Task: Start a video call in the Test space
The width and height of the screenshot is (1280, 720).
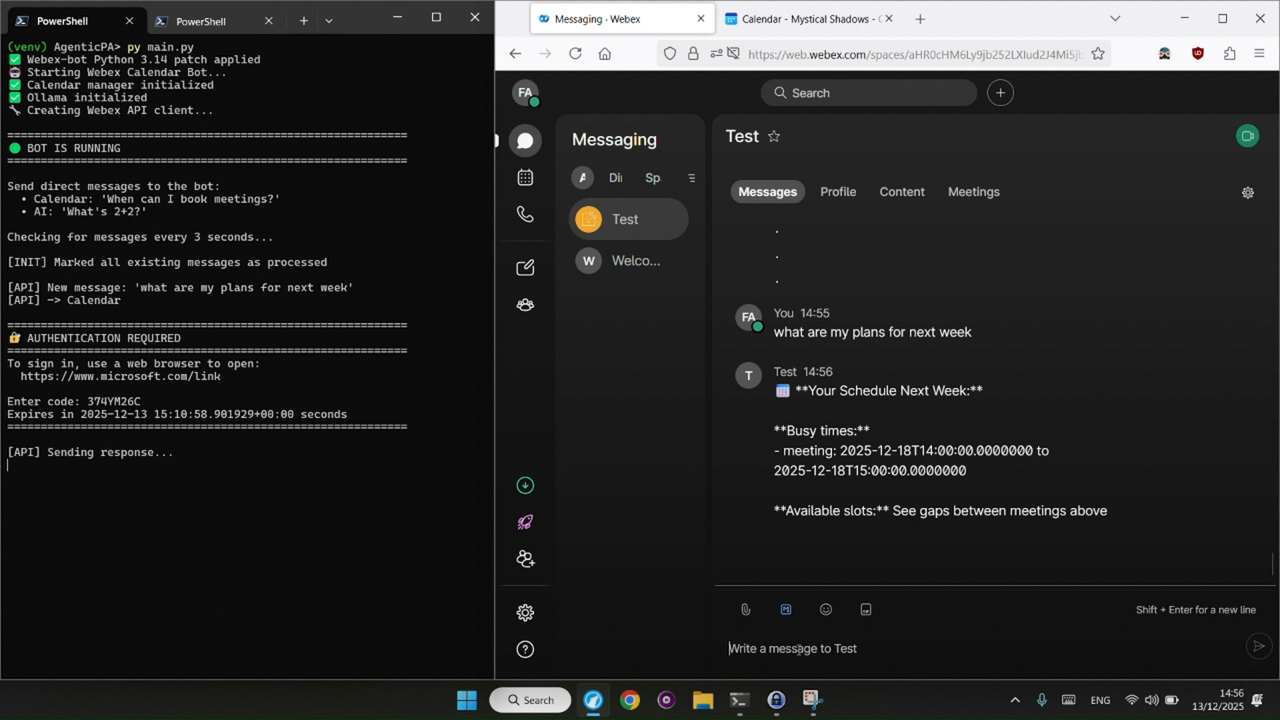Action: pos(1247,136)
